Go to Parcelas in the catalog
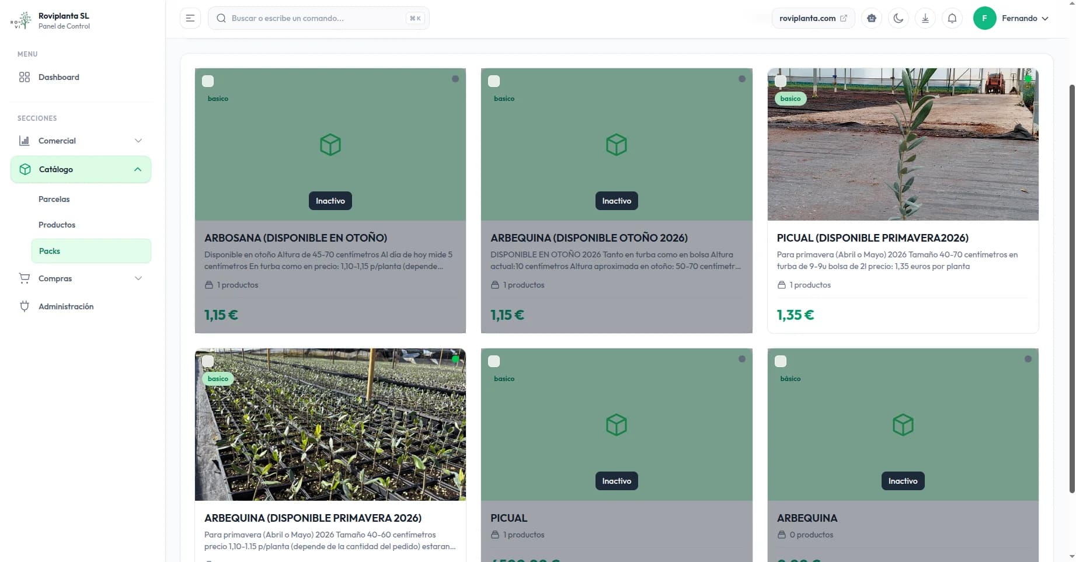This screenshot has height=562, width=1076. click(54, 199)
